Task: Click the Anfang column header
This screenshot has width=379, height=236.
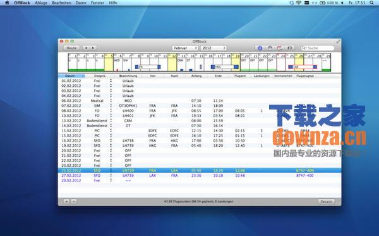Action: pos(196,76)
